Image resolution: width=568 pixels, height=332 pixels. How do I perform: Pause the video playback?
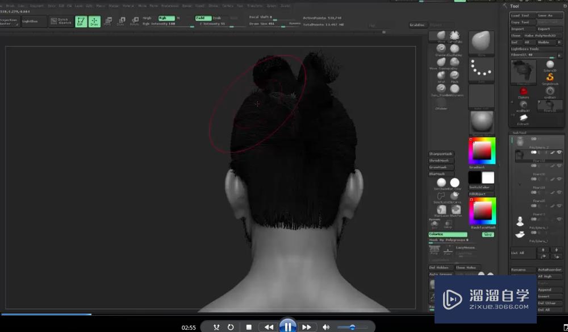pos(288,326)
